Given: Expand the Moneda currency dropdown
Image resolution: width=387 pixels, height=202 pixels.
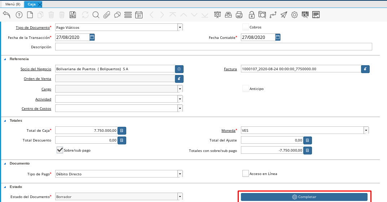Looking at the screenshot, I should click(x=366, y=130).
